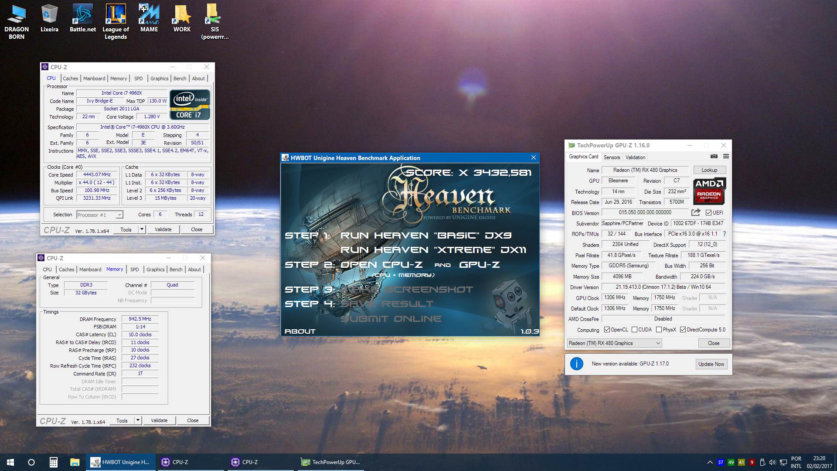Screen dimensions: 837x471
Task: Click the BIOS export share icon in GPU-Z
Action: coord(696,212)
